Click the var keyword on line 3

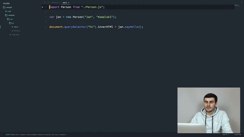(x=52, y=17)
